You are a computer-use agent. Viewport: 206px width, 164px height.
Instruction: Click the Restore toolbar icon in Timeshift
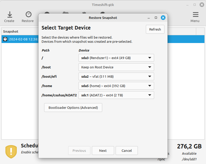pyautogui.click(x=28, y=15)
